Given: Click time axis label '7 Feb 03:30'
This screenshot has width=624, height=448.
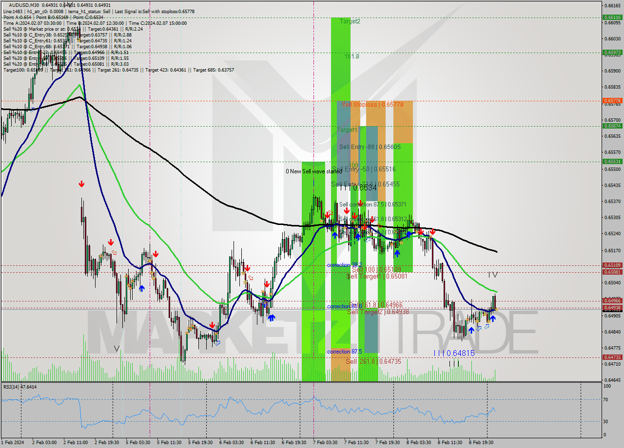Looking at the screenshot, I should pyautogui.click(x=325, y=443).
